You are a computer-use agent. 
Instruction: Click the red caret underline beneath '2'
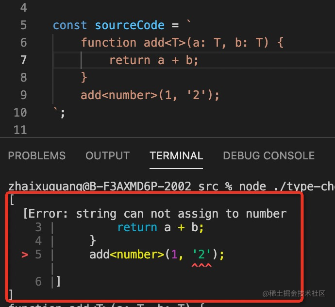[202, 266]
